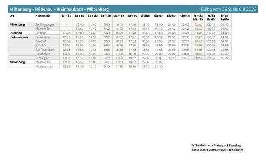This screenshot has width=266, height=161.
Task: Click the 'täglich' header above 18:40
Action: 145,16
